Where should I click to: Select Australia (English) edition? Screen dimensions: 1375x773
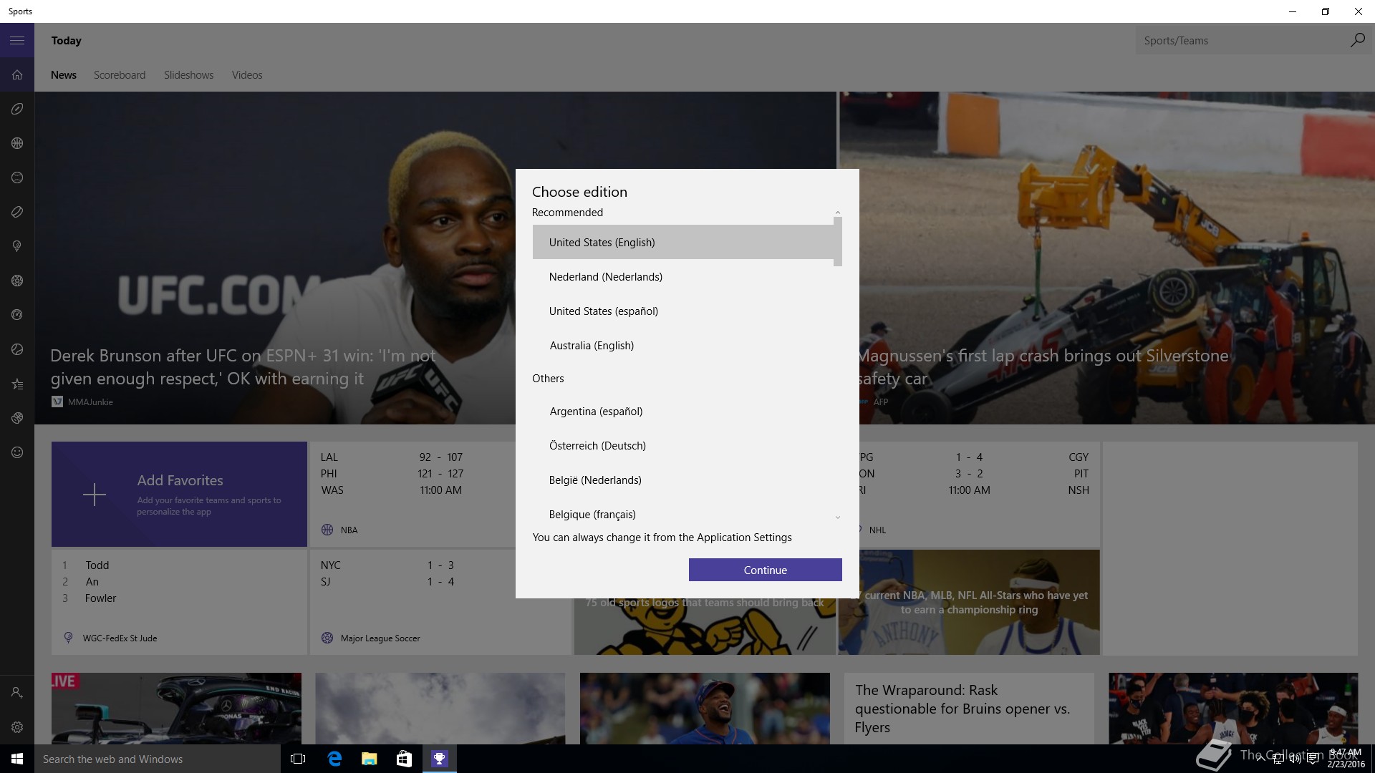click(x=683, y=346)
